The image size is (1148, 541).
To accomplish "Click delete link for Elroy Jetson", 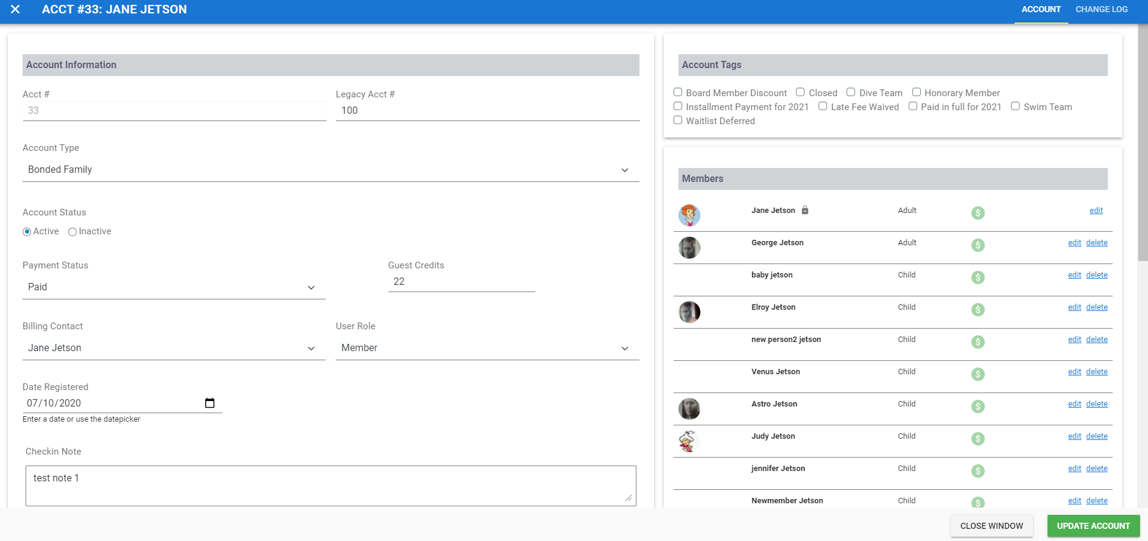I will (1097, 307).
